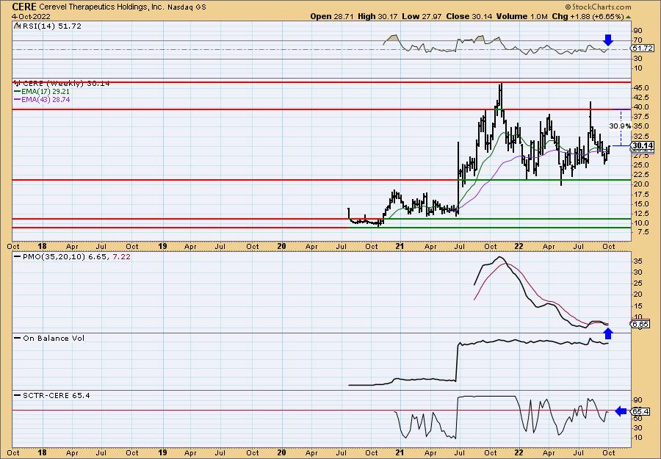Click the Volume 1.0M reading
Viewport: 661px width, 459px height.
522,16
